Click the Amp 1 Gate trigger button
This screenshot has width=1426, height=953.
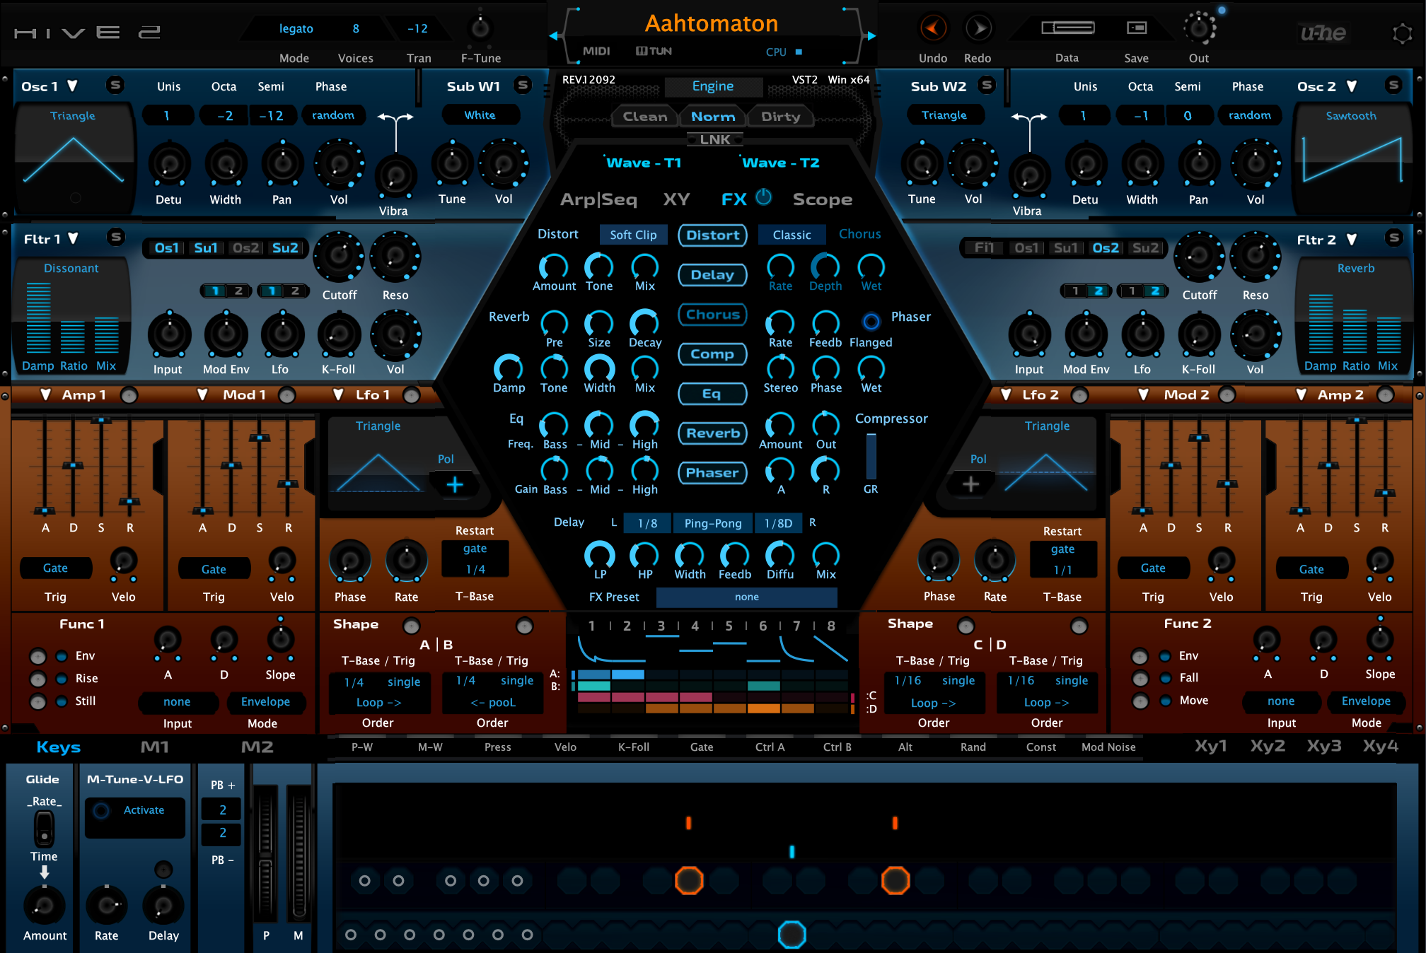pyautogui.click(x=56, y=568)
